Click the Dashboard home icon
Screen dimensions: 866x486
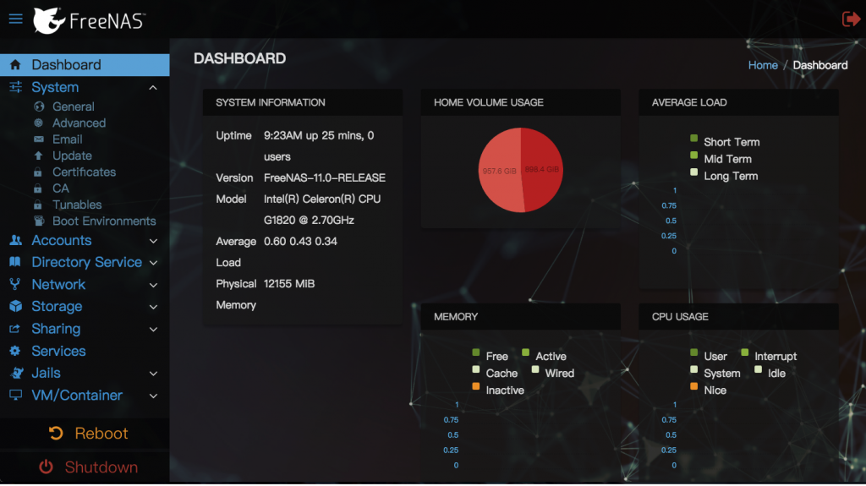[x=15, y=64]
